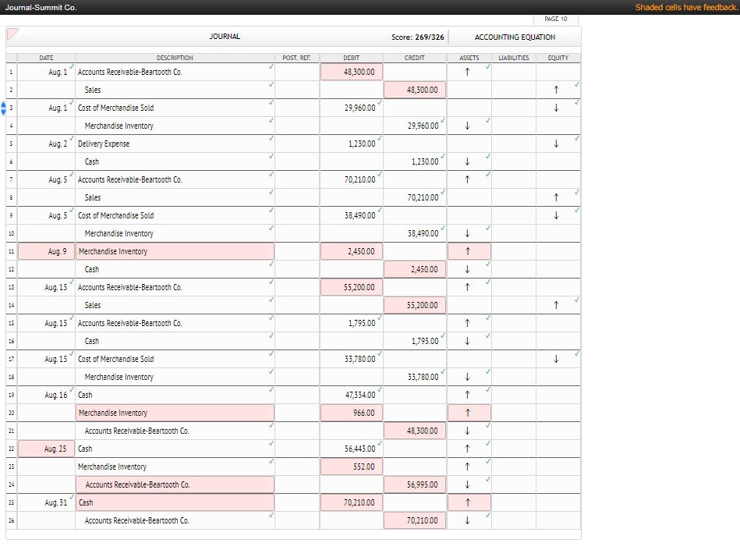Select the shaded 552.00 debit cell
Image resolution: width=740 pixels, height=550 pixels.
click(352, 467)
